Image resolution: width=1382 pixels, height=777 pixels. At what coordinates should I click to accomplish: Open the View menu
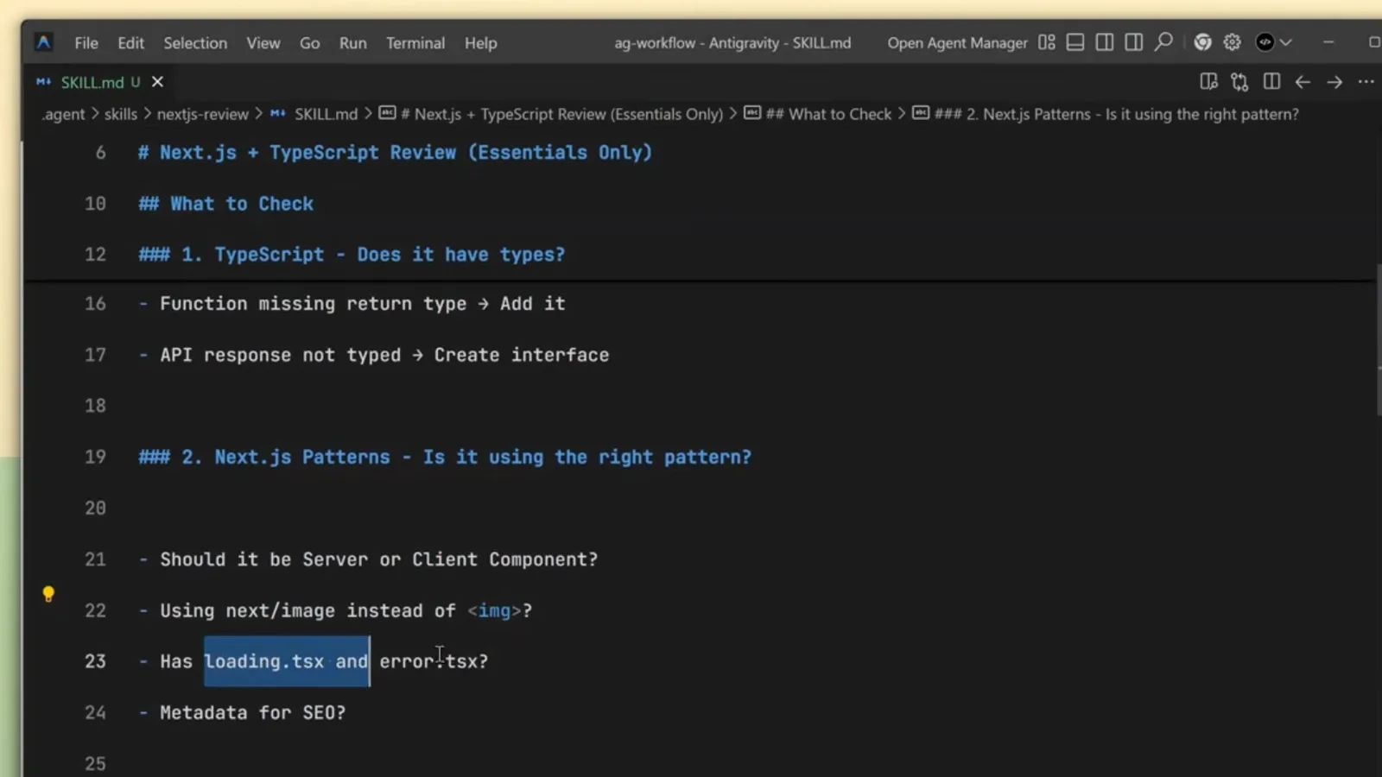(263, 43)
